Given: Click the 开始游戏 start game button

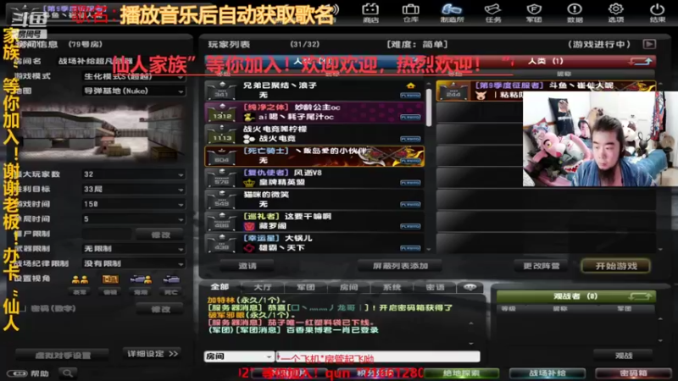Looking at the screenshot, I should tap(616, 266).
